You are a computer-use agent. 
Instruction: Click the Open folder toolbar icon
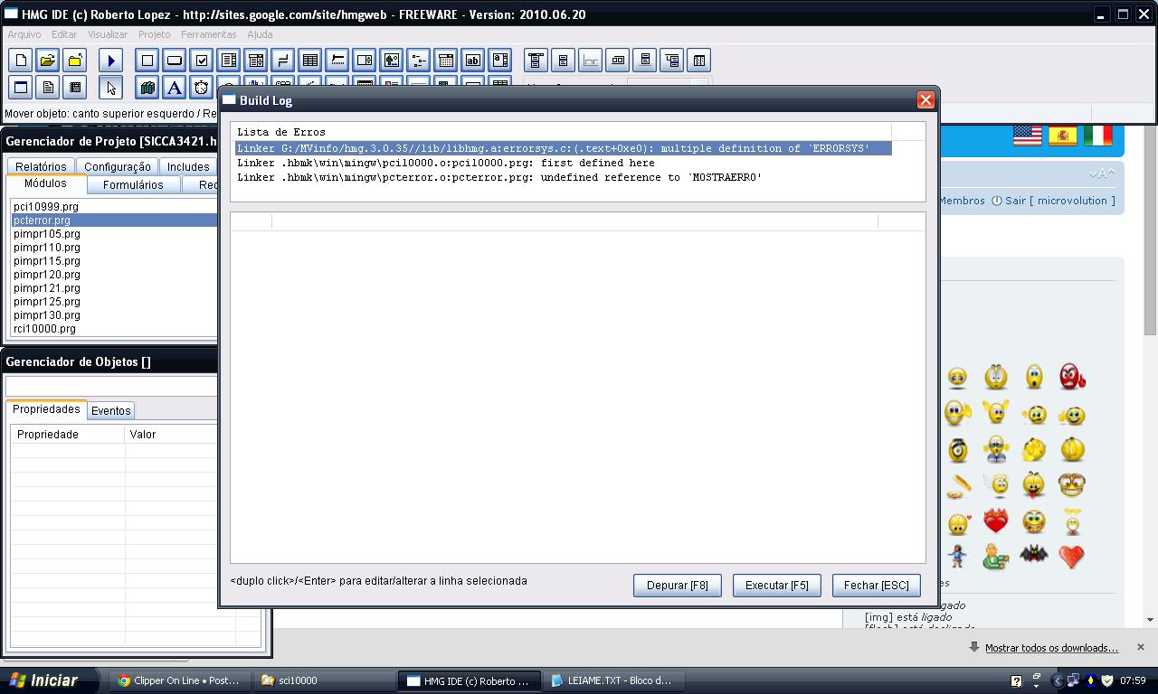48,61
